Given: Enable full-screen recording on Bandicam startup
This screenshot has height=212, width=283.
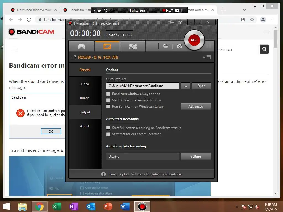Looking at the screenshot, I should click(x=108, y=128).
